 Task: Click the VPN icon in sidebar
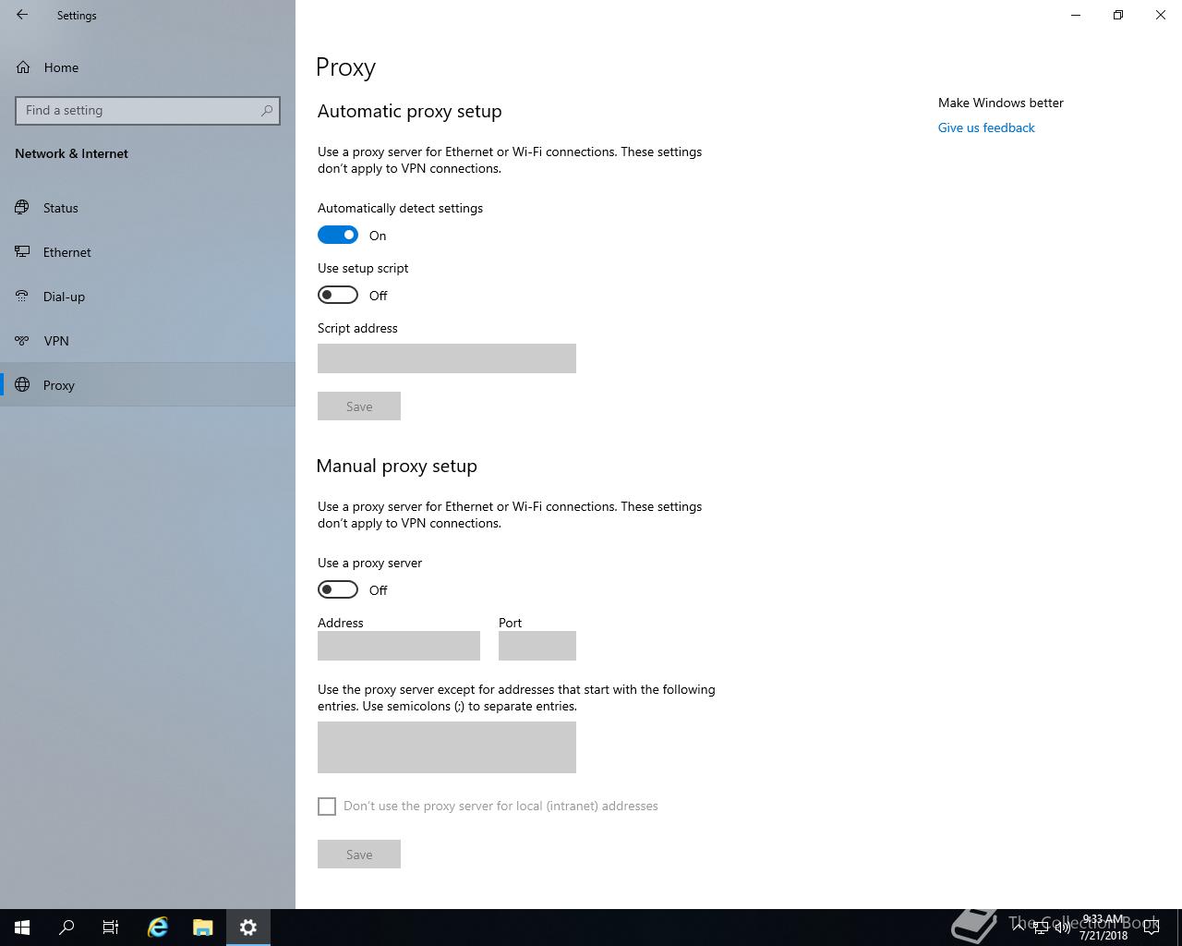coord(22,341)
